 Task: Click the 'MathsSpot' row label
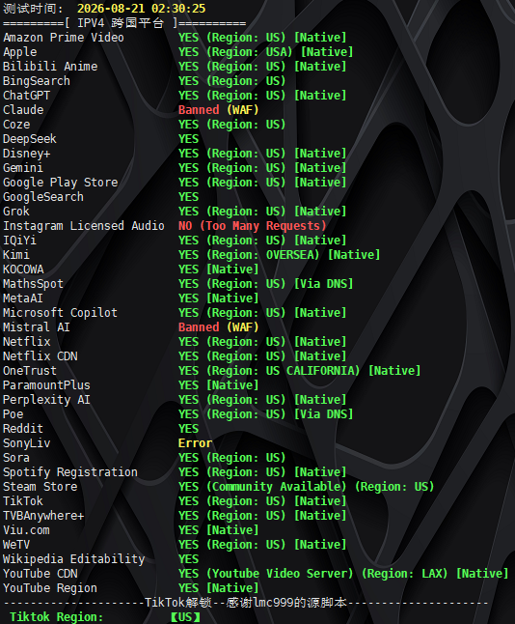click(34, 284)
